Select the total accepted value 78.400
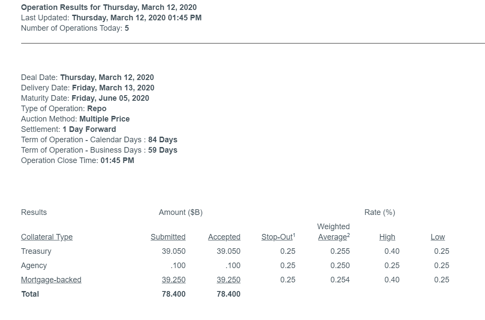The image size is (485, 320). pos(228,294)
